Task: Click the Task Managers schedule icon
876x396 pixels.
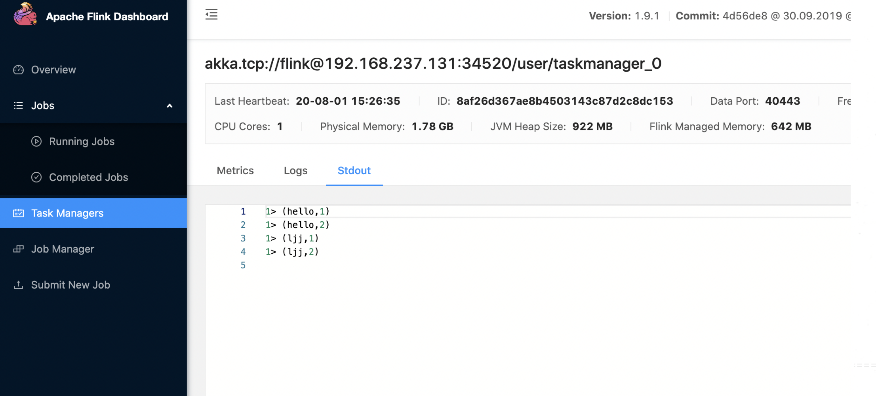Action: tap(19, 213)
